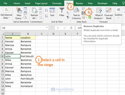Screen dimensions: 125x95
Task: Click the From Table icon
Action: click(25, 13)
